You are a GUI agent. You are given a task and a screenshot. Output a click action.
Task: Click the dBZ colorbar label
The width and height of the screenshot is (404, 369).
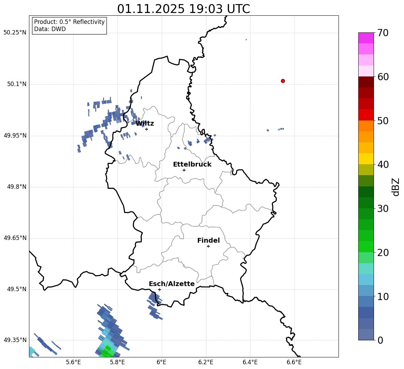(396, 187)
